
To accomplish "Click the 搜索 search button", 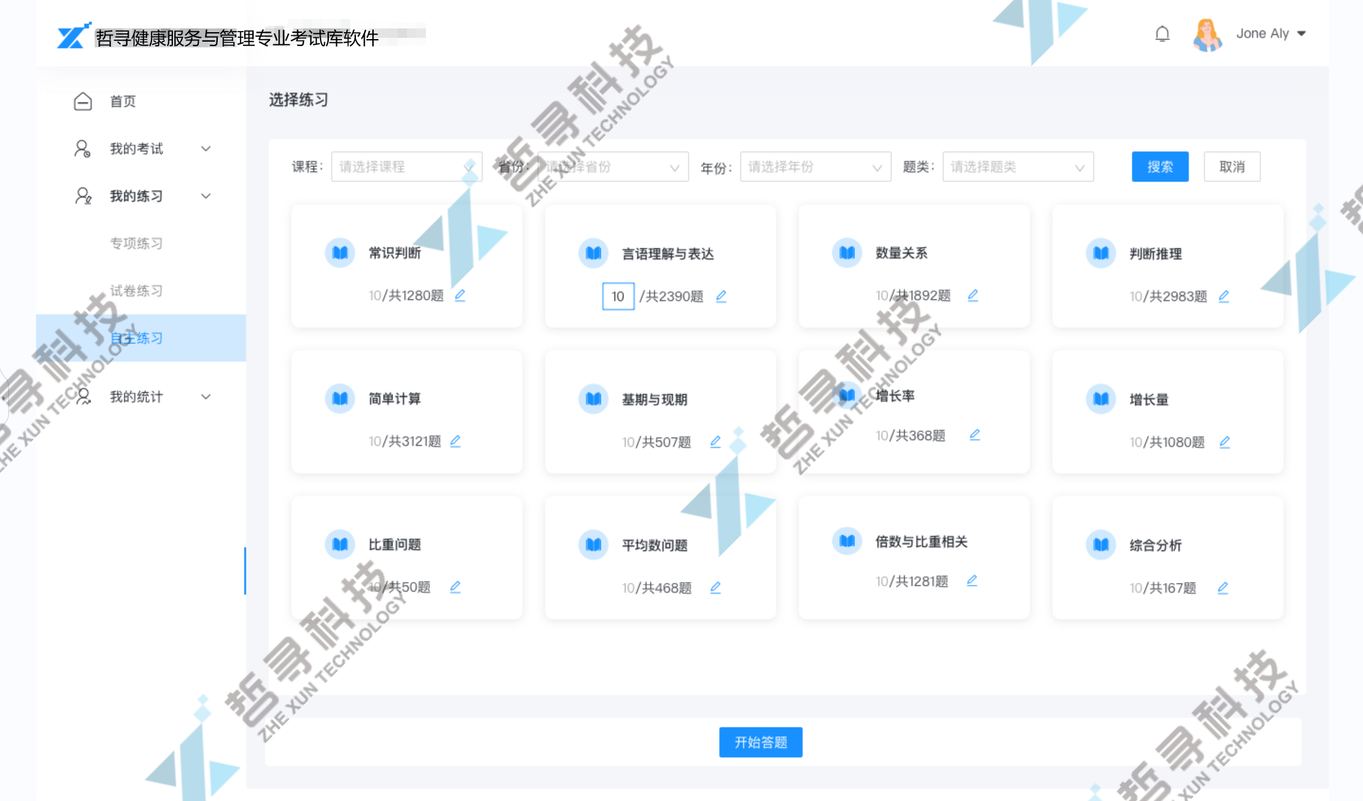I will coord(1160,167).
